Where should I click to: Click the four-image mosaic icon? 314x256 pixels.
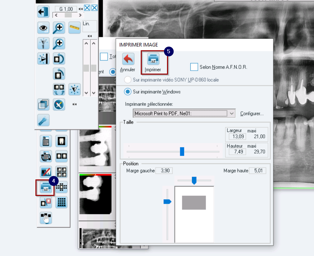pyautogui.click(x=61, y=172)
